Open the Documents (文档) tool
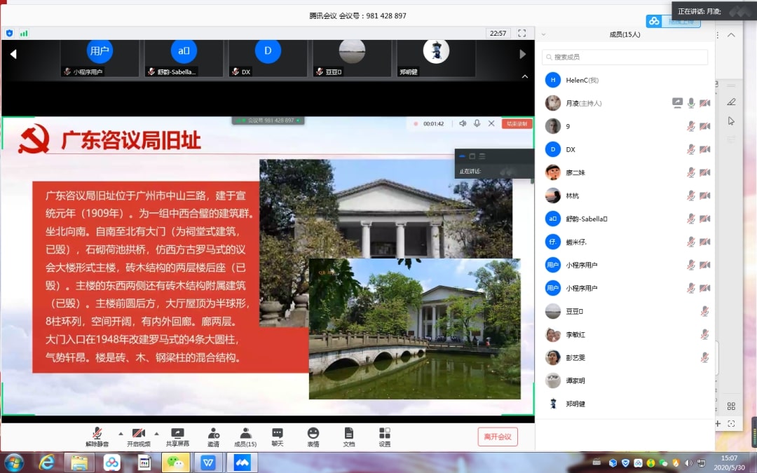Viewport: 757px width, 473px height. click(349, 437)
